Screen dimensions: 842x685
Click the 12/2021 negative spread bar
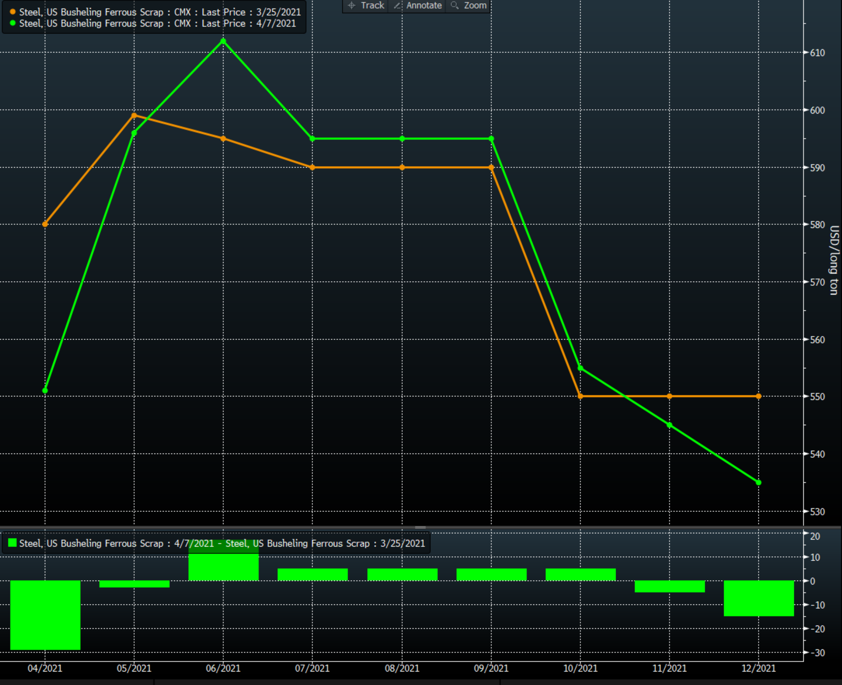click(758, 598)
